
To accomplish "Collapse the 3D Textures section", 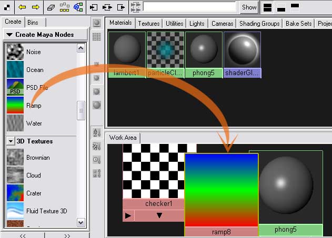I will tap(10, 141).
